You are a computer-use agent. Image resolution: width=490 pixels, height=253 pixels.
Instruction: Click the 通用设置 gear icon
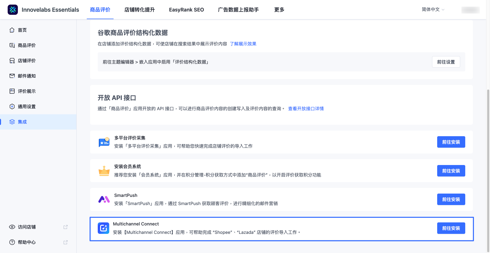[12, 107]
